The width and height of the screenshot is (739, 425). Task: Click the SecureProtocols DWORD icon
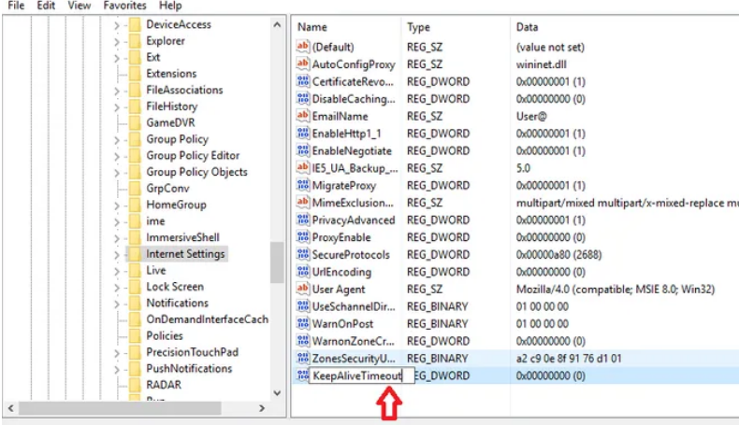(302, 254)
